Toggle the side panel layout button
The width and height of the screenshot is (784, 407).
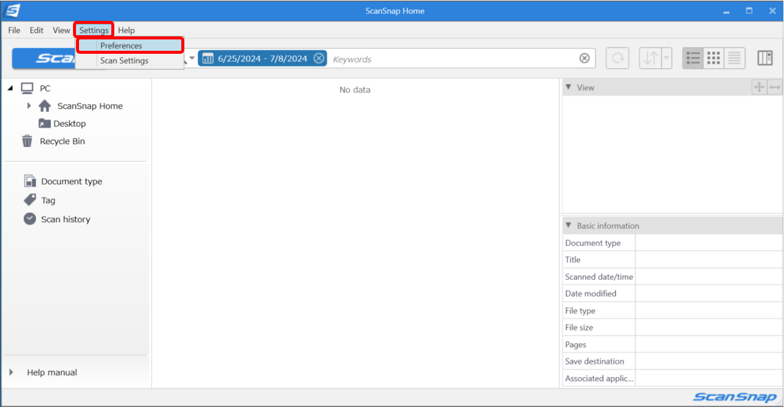click(765, 58)
